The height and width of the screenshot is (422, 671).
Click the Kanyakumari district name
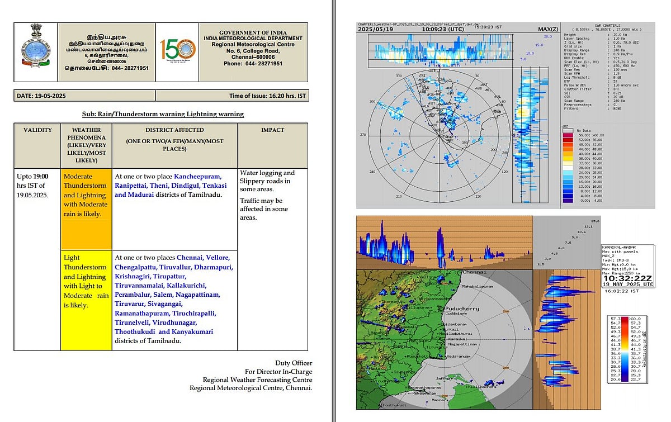tap(192, 332)
